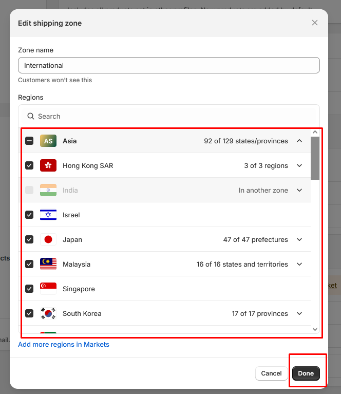This screenshot has width=341, height=394.
Task: Click the India flag icon
Action: [x=48, y=190]
